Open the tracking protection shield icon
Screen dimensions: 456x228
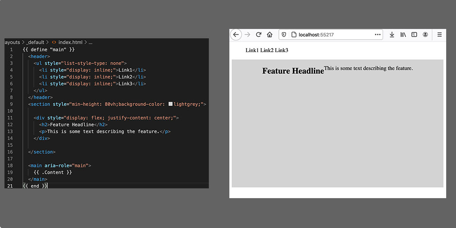point(284,35)
